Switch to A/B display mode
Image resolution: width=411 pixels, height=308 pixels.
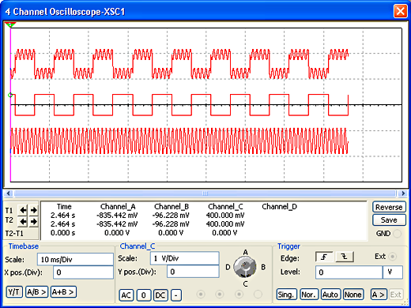(36, 292)
